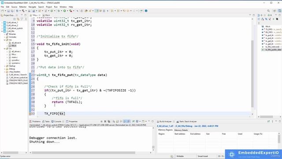Click the Region column header in Build Analyzer

coord(162,134)
